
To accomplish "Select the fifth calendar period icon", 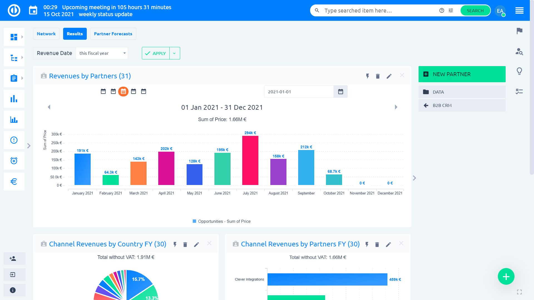I will point(144,91).
